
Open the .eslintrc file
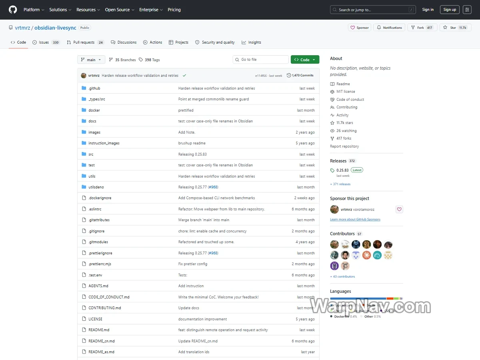95,209
